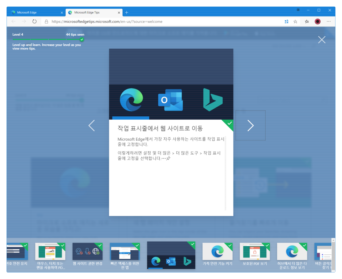Click the Bing logo in the tip image
Image resolution: width=342 pixels, height=279 pixels.
(213, 100)
